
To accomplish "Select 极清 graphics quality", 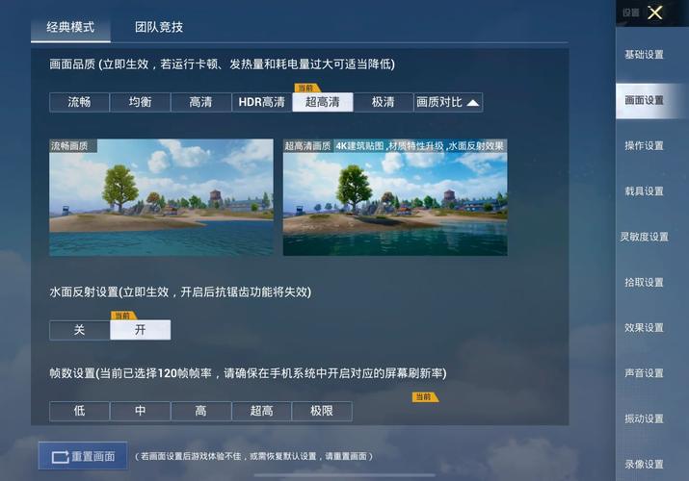I will coord(384,102).
